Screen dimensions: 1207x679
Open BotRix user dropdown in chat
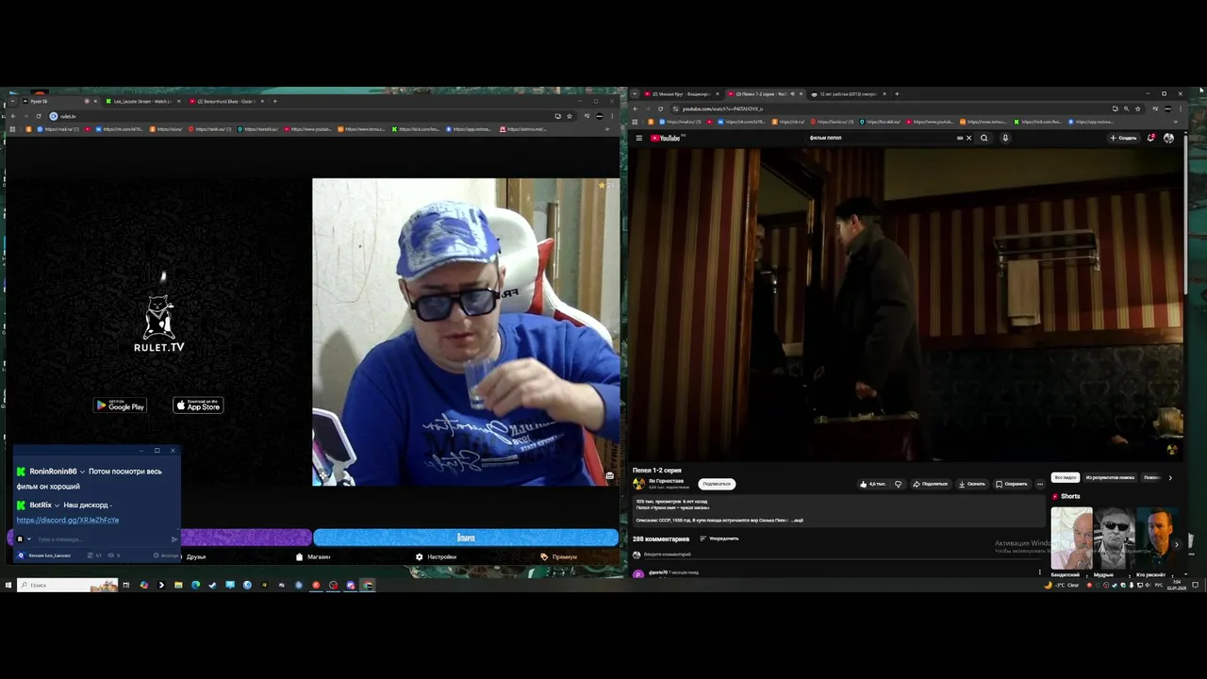57,505
